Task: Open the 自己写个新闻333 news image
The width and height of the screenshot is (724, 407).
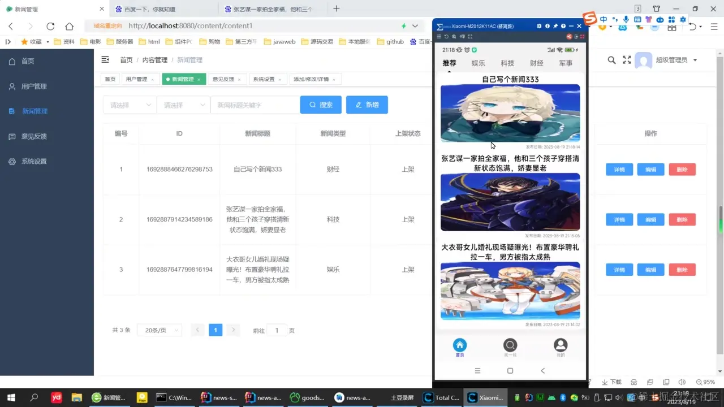Action: click(x=510, y=113)
